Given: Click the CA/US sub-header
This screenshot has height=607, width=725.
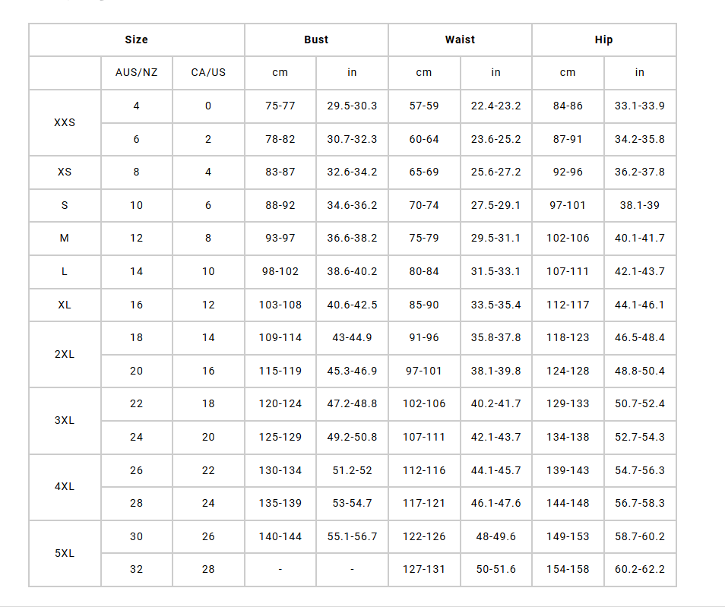Looking at the screenshot, I should [208, 72].
